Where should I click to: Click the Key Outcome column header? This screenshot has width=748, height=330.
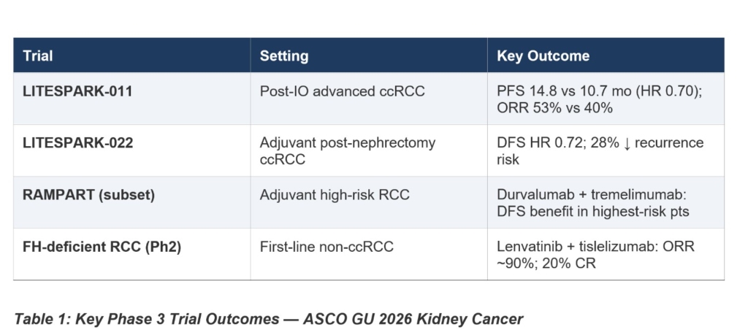click(x=543, y=55)
